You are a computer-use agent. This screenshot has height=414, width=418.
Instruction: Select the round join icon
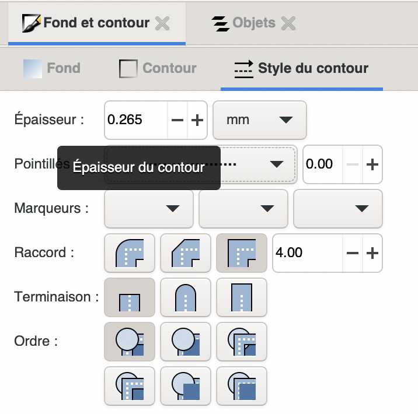(130, 253)
